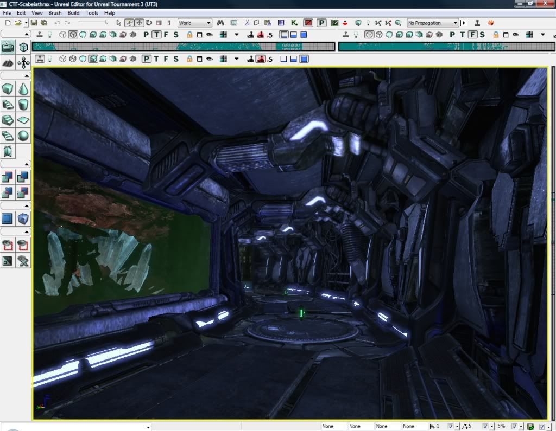Image resolution: width=556 pixels, height=431 pixels.
Task: Collapse the CSG toolbox section
Action: coord(27,164)
